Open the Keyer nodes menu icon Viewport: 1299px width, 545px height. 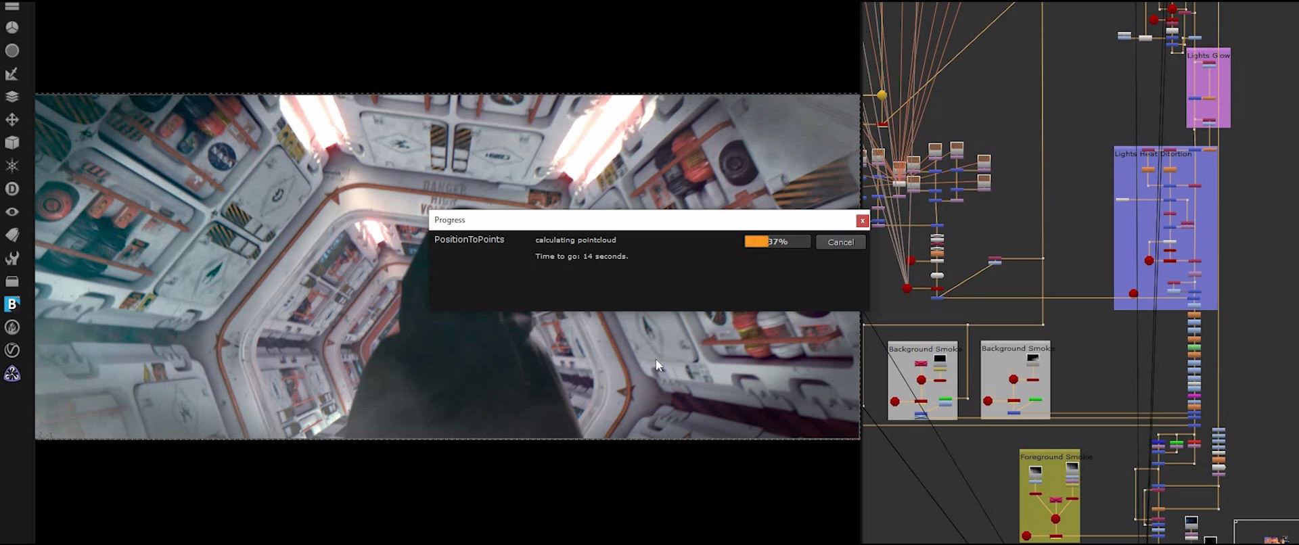coord(12,74)
